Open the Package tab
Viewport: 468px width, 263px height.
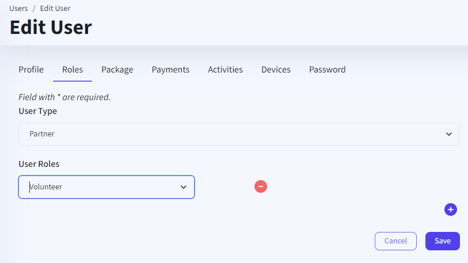click(x=117, y=70)
